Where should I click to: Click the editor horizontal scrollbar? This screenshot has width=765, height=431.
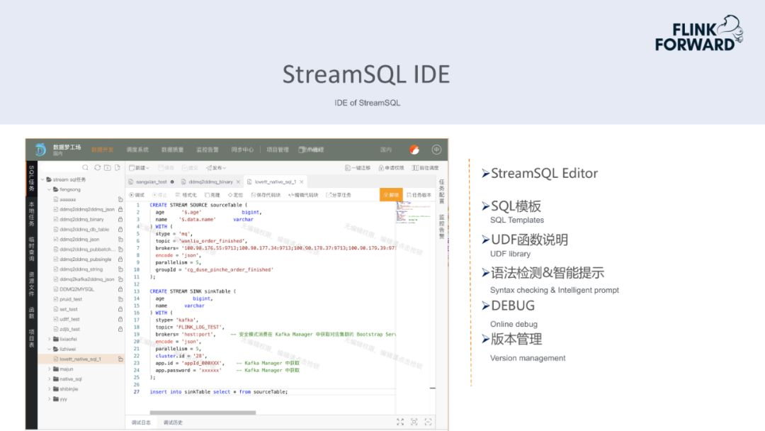click(203, 413)
